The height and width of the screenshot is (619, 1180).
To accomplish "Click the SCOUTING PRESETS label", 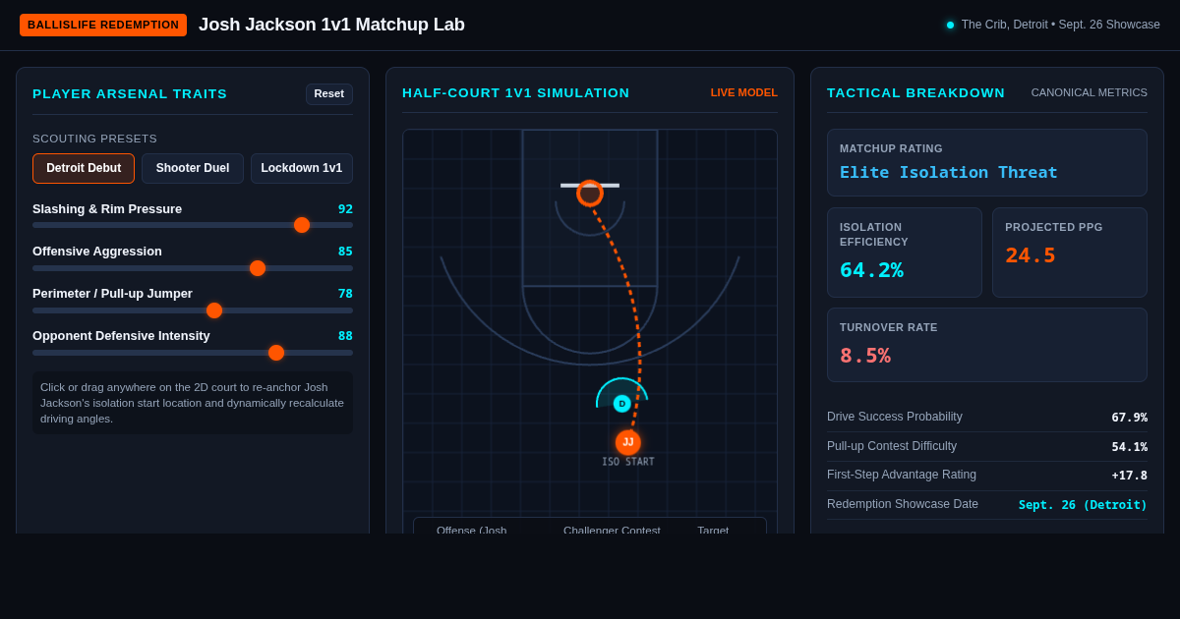I will pyautogui.click(x=94, y=139).
